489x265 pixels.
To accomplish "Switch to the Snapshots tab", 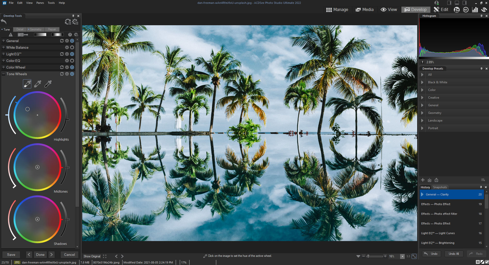I will tap(440, 187).
